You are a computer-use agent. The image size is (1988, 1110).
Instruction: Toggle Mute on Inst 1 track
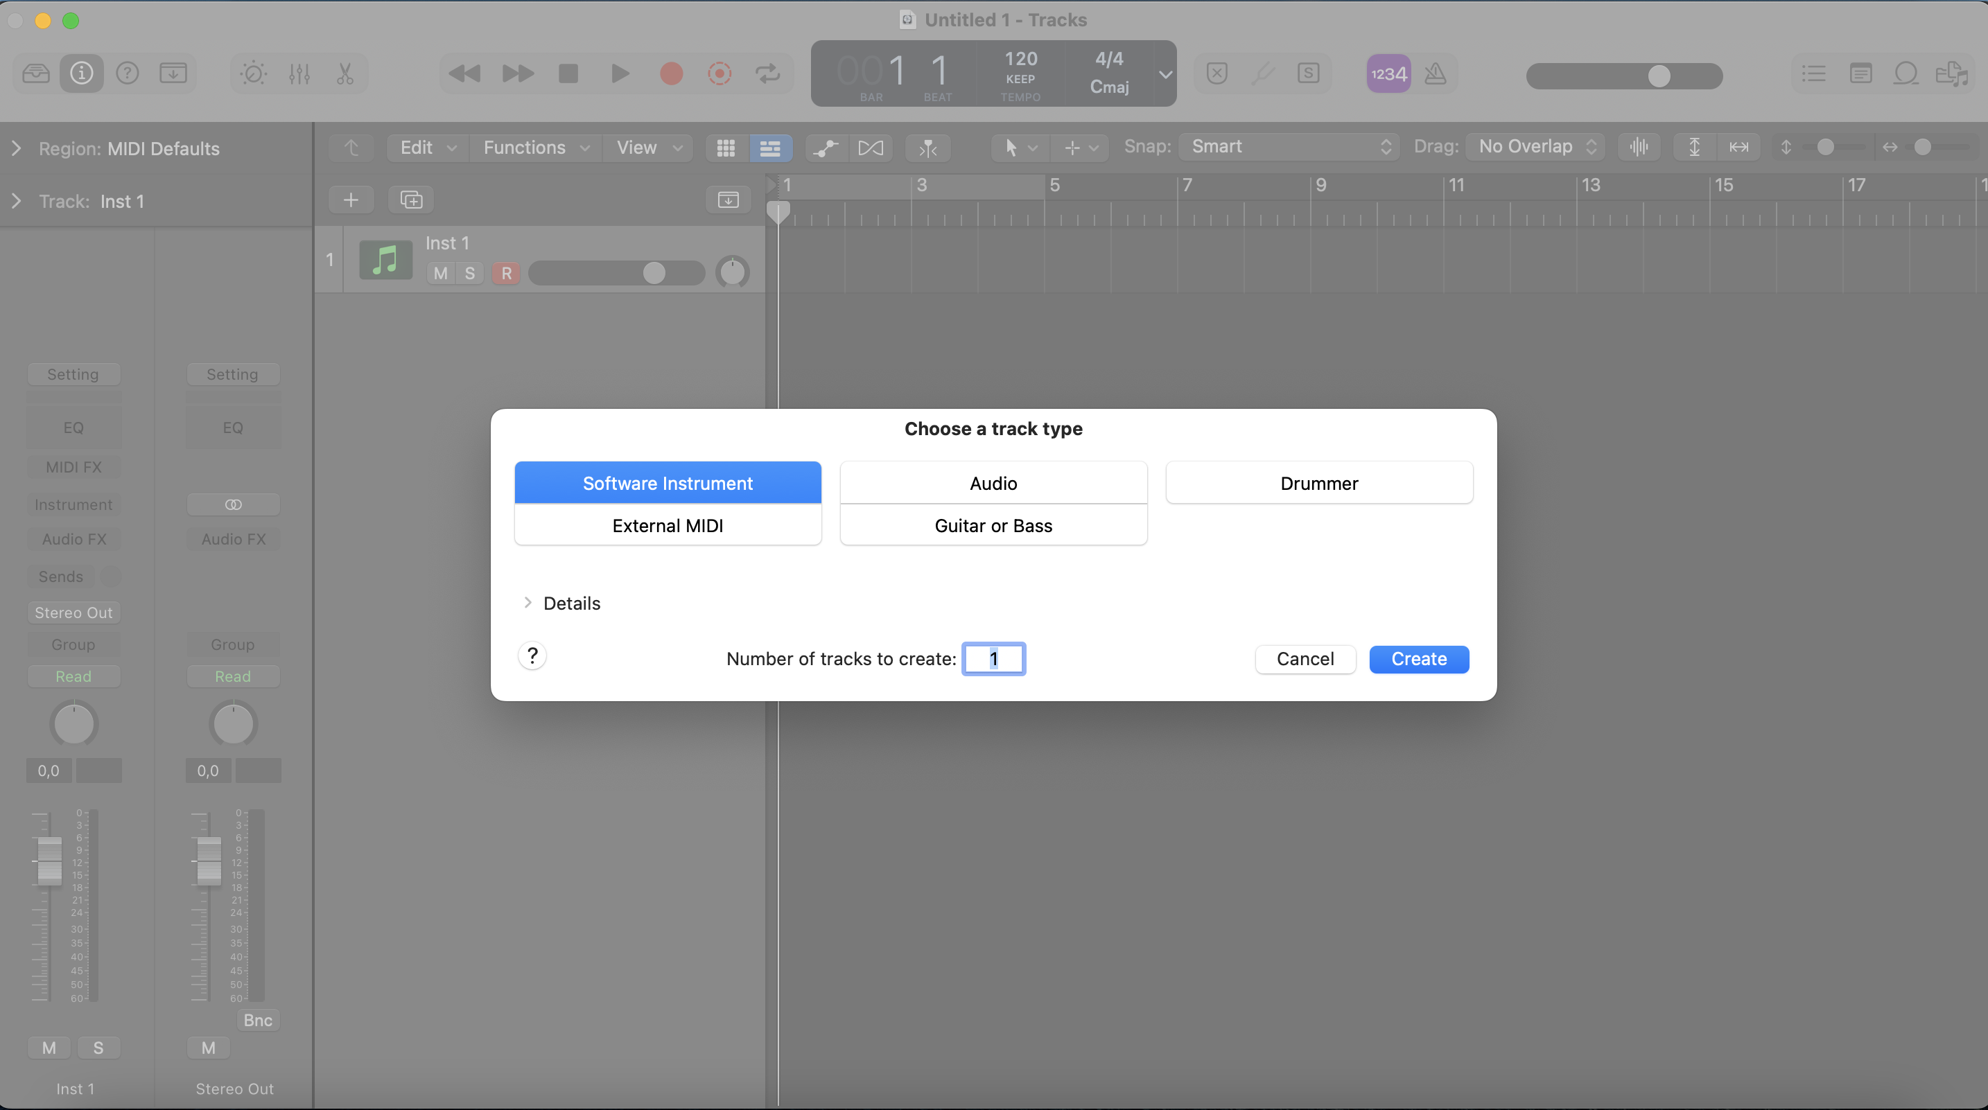point(439,273)
